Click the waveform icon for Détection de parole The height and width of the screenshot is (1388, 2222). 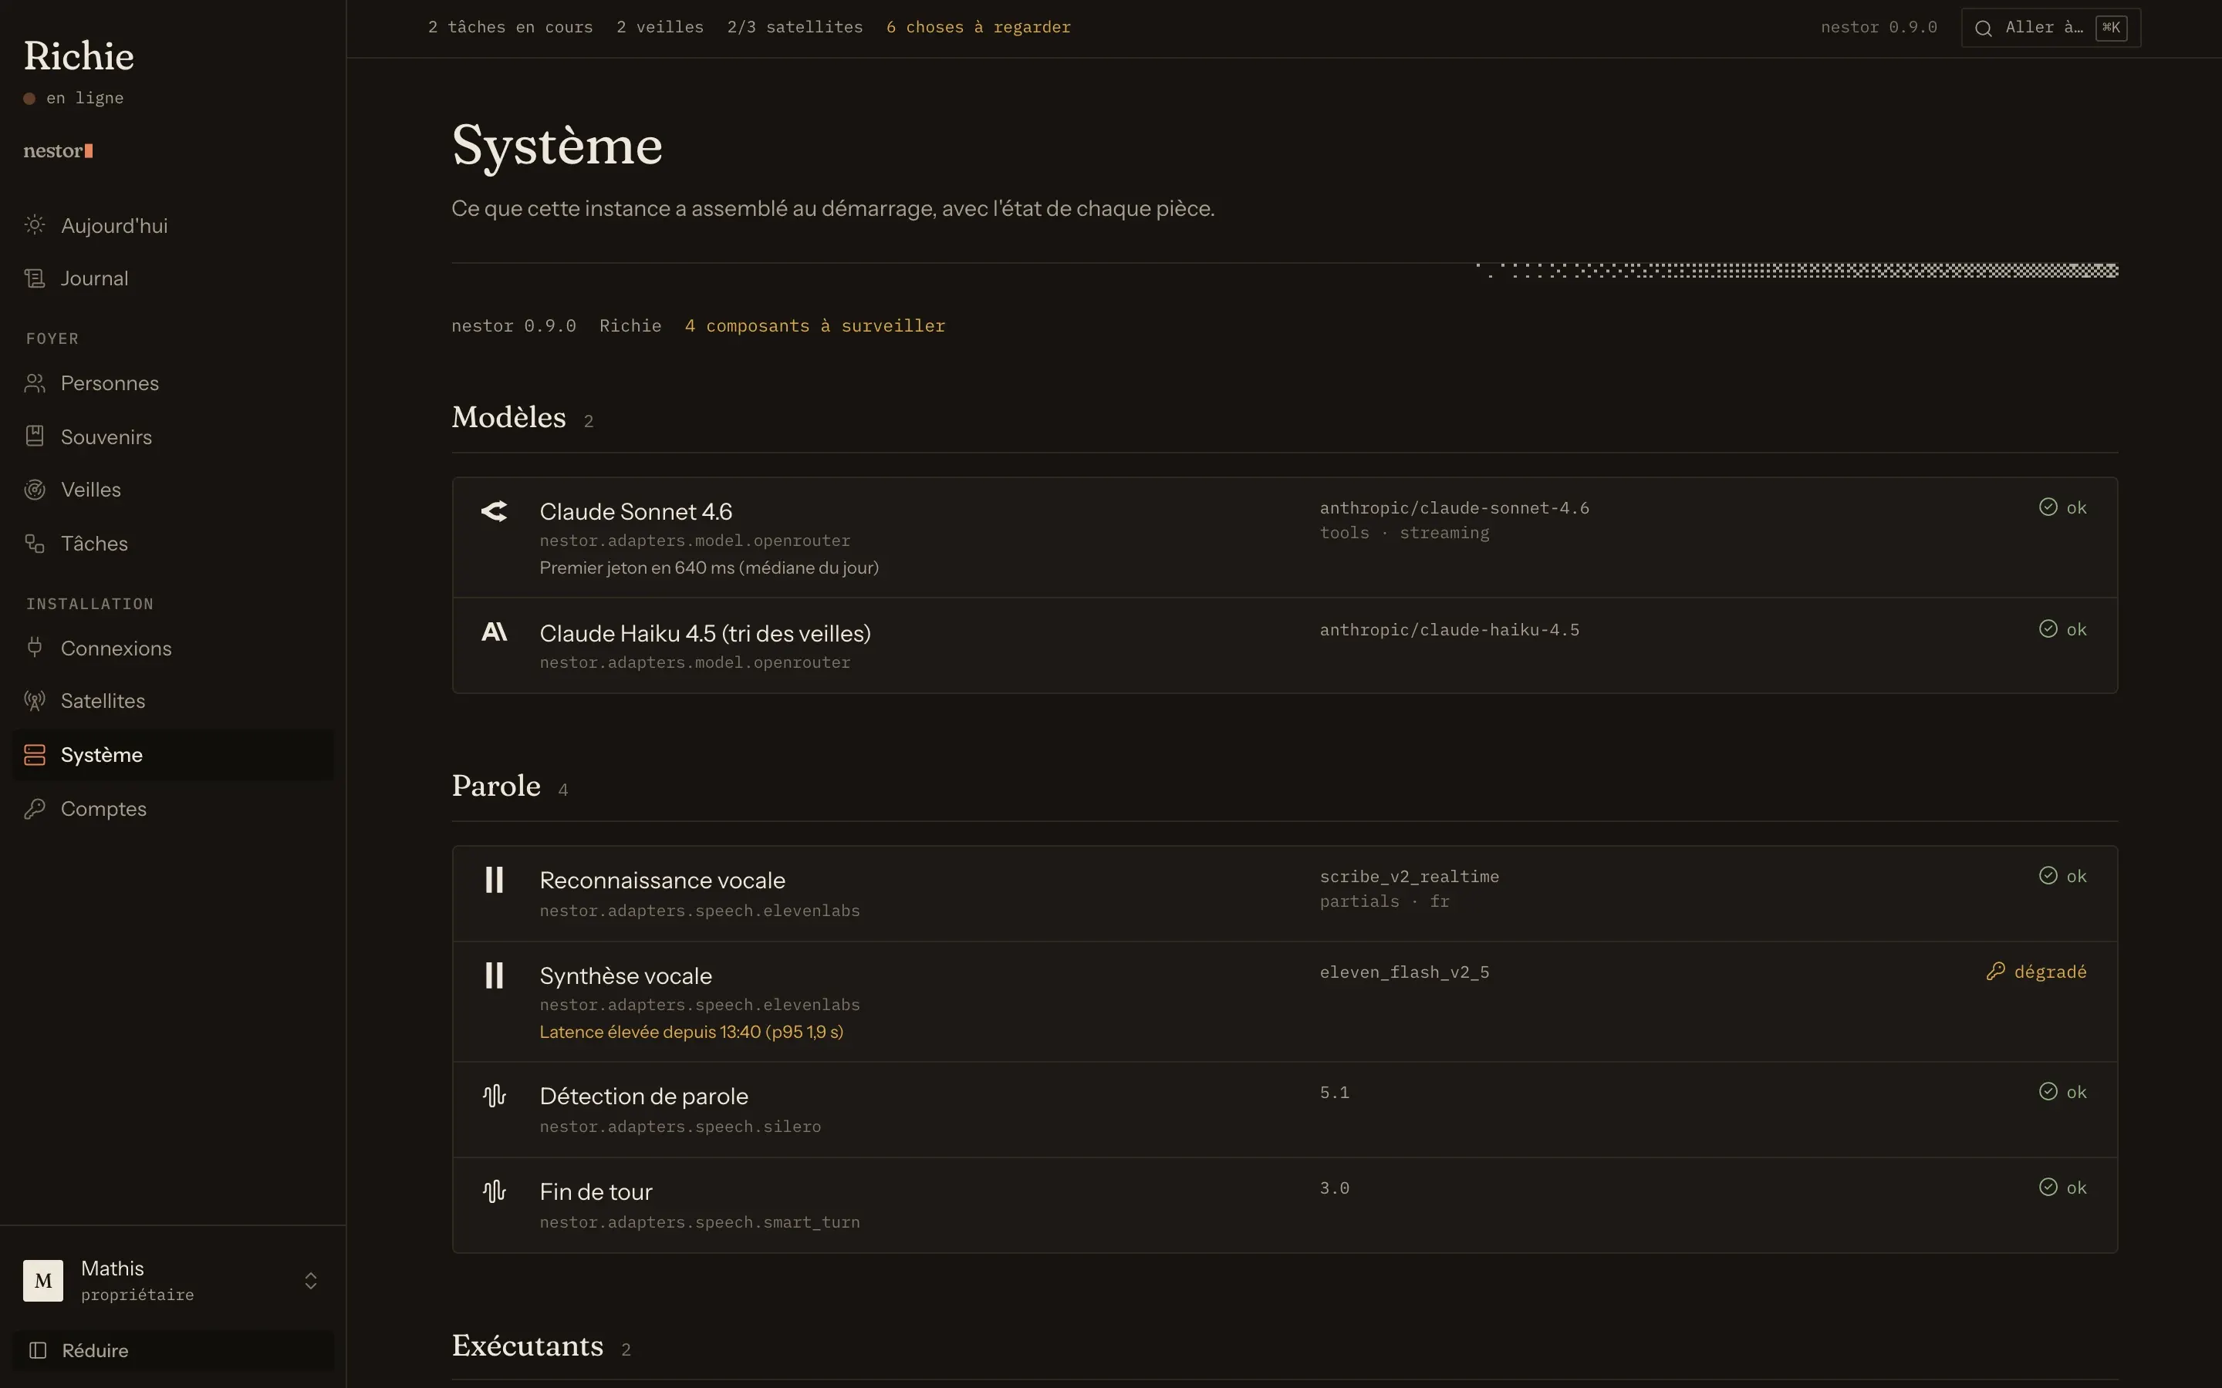(x=494, y=1095)
